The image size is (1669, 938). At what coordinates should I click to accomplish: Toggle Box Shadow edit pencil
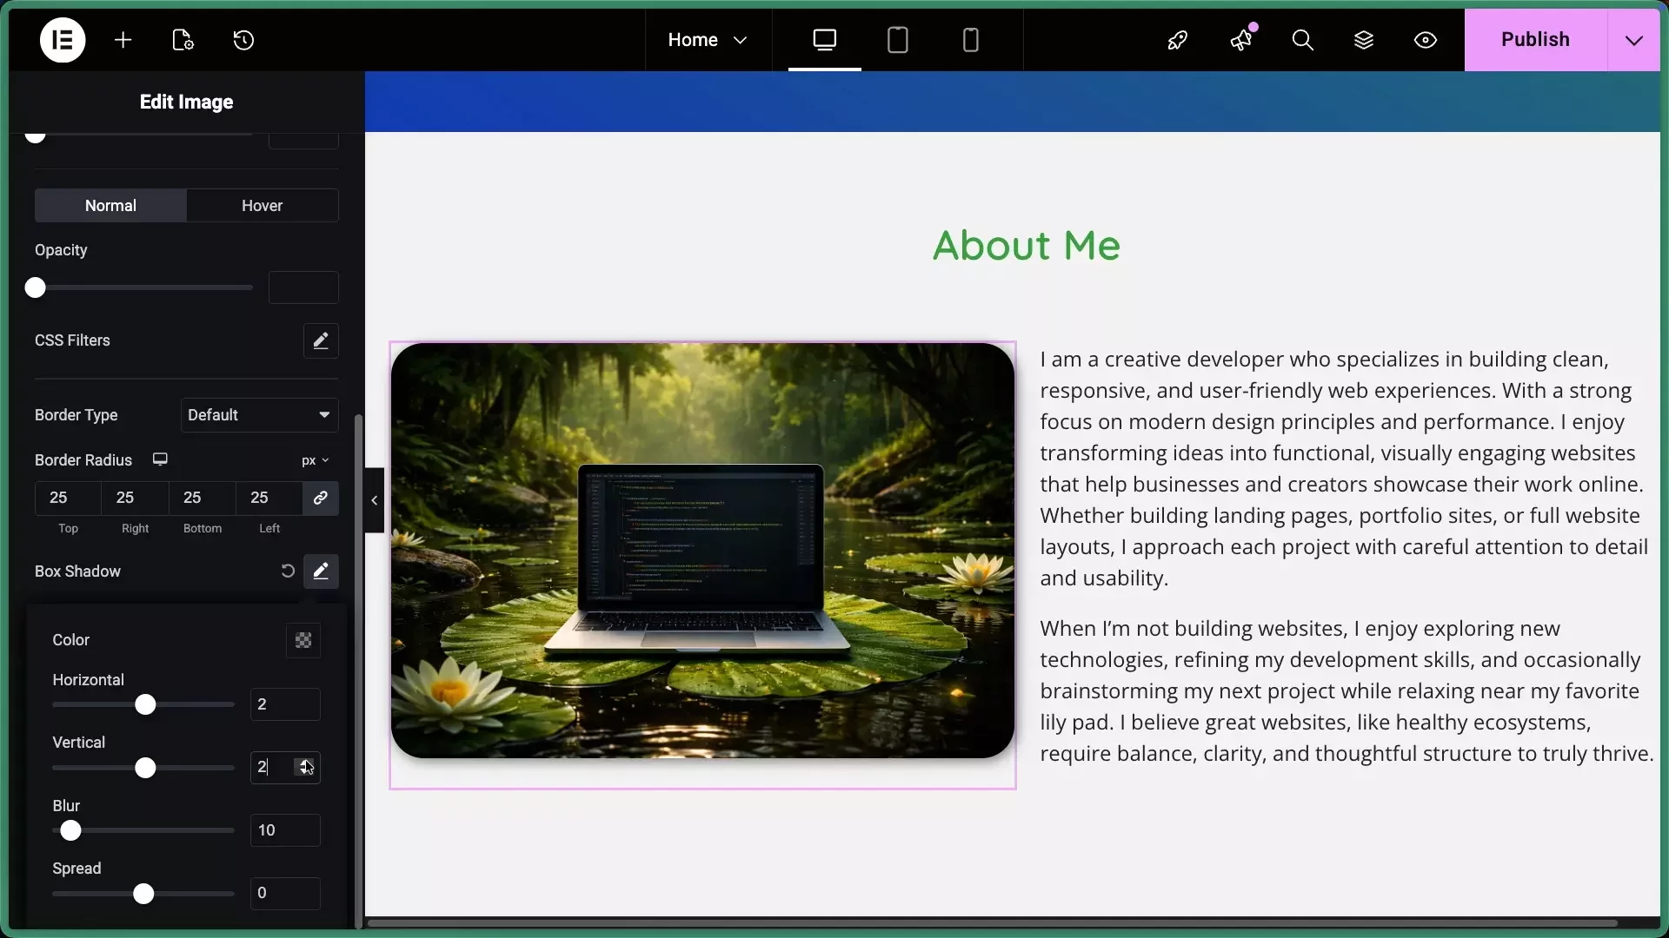(x=321, y=571)
